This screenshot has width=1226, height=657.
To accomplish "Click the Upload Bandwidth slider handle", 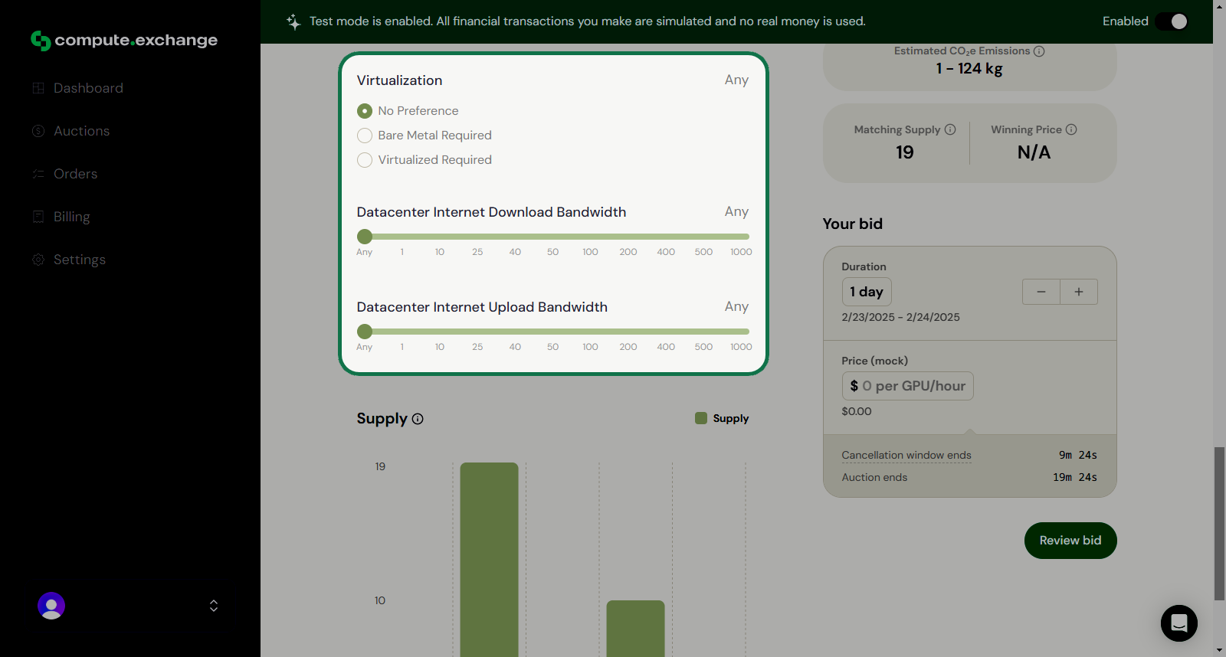I will coord(365,332).
